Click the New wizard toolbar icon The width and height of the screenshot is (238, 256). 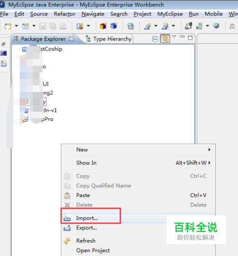8,26
